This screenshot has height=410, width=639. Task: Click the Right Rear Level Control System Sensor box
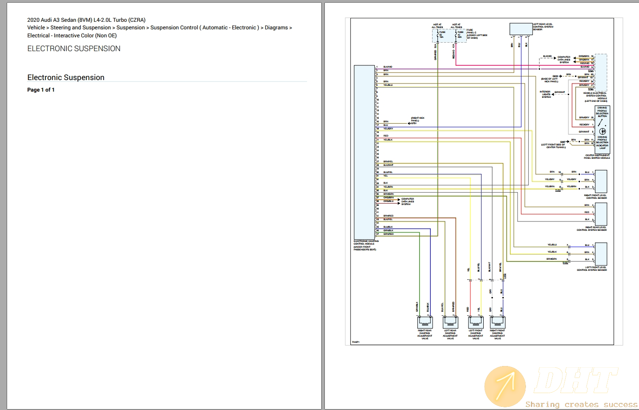[601, 214]
